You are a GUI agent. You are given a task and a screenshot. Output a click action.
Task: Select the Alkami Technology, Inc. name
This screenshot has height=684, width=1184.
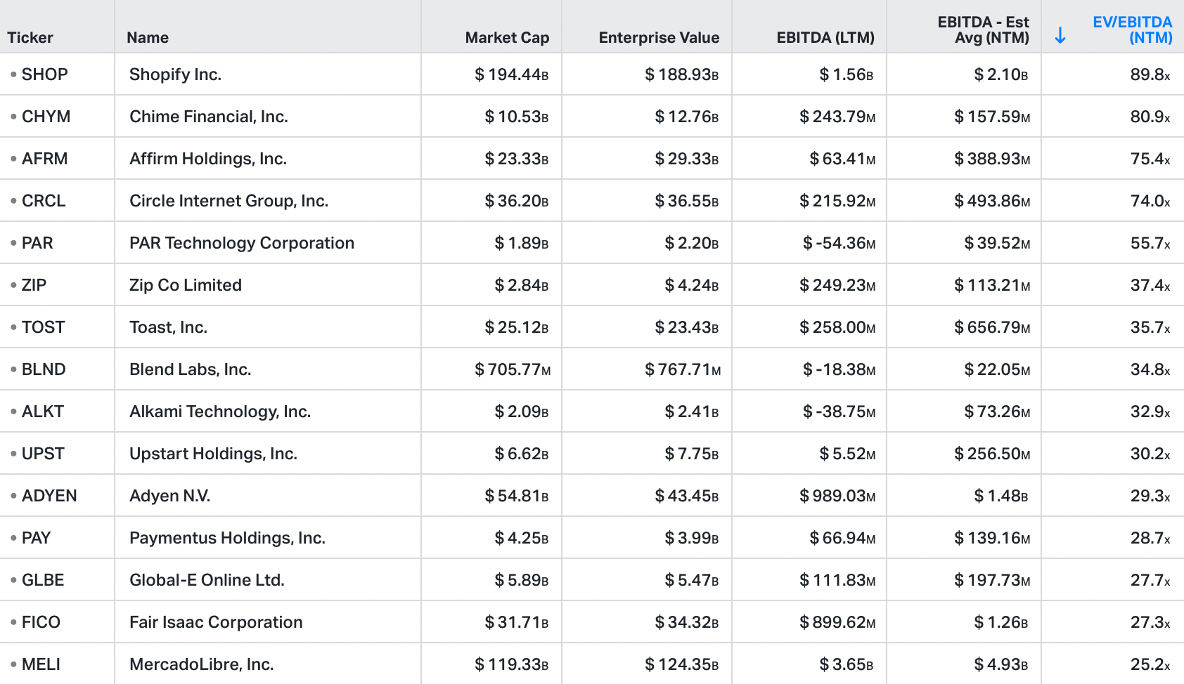tap(220, 412)
